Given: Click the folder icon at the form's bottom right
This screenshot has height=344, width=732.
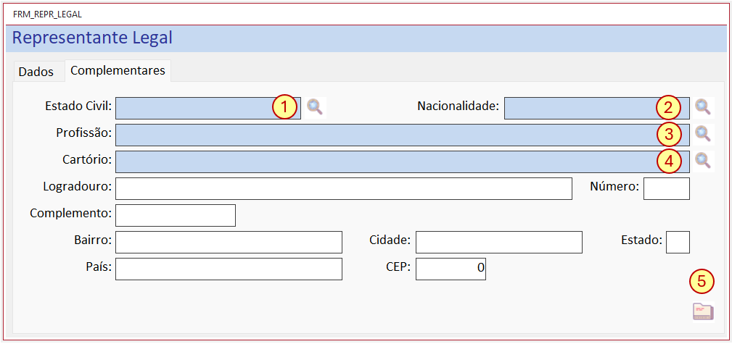Looking at the screenshot, I should (703, 311).
